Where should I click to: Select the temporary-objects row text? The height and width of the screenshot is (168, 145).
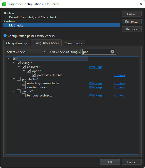(x=40, y=95)
